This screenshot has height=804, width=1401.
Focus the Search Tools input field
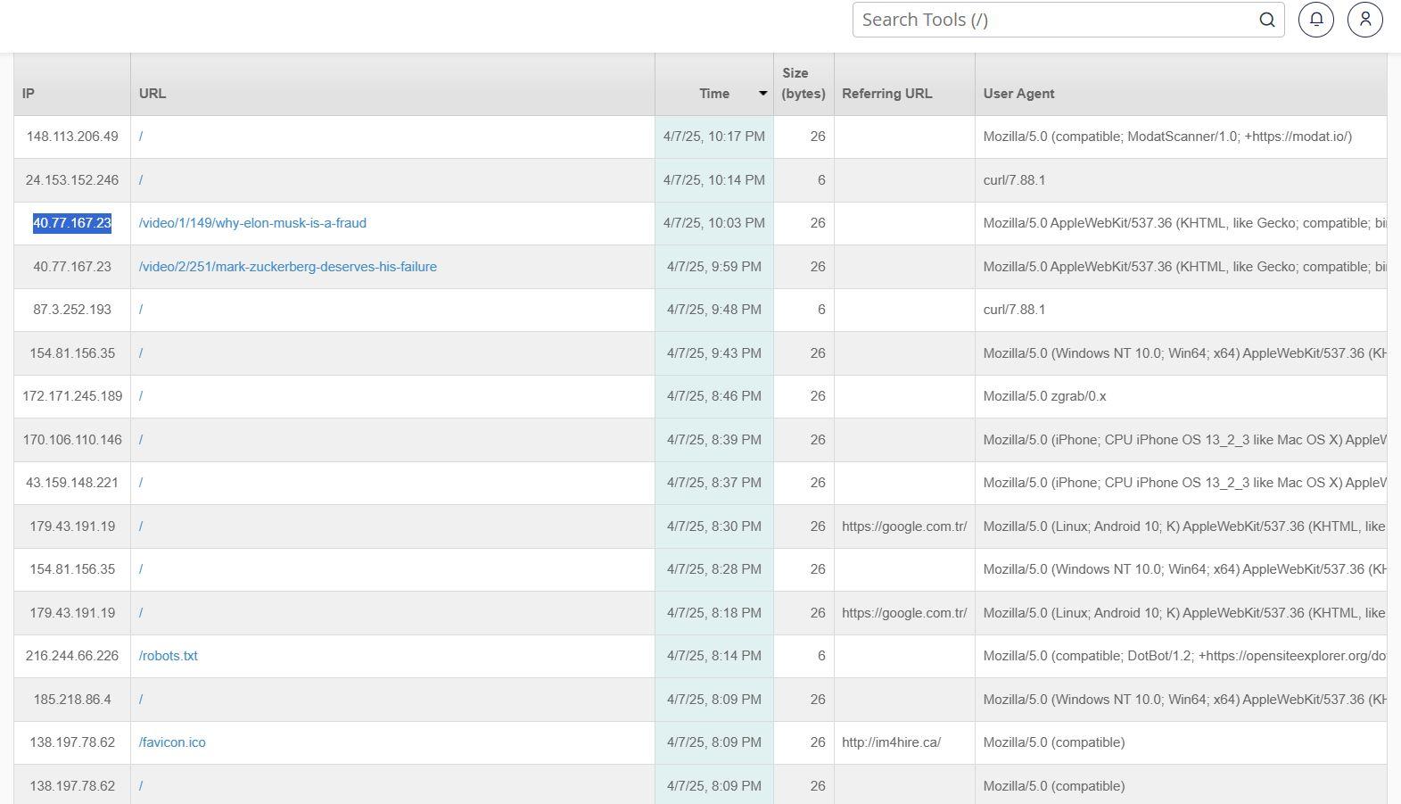point(1052,20)
